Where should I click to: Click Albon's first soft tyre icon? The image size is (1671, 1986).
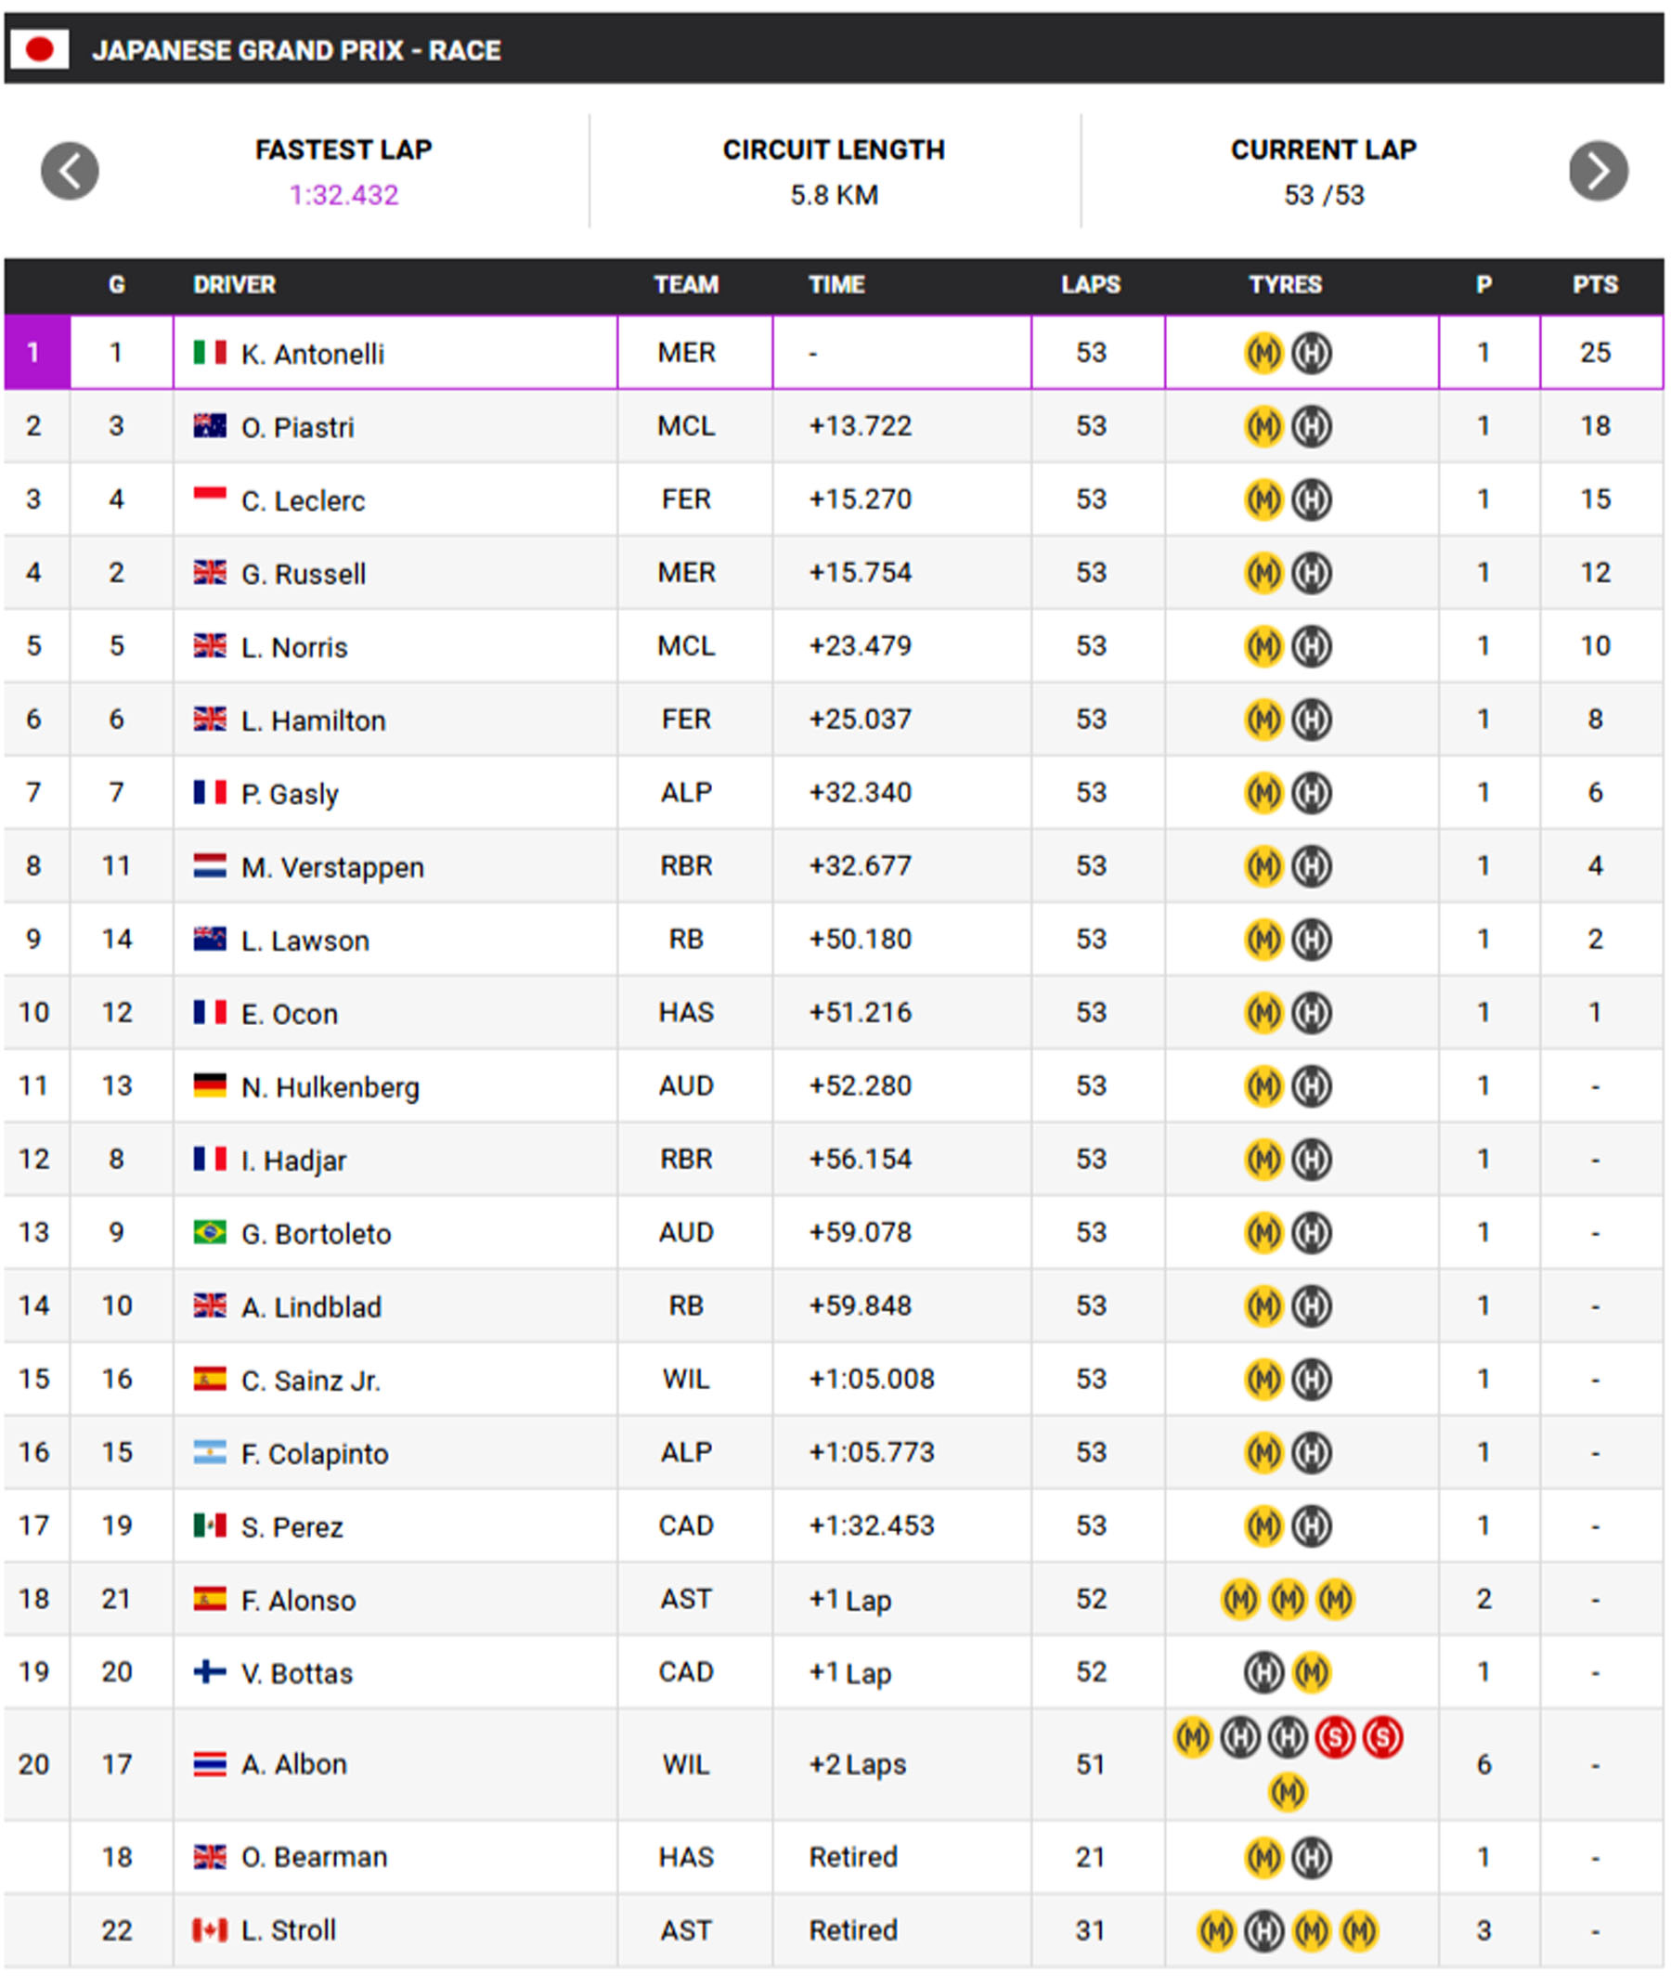pos(1336,1738)
